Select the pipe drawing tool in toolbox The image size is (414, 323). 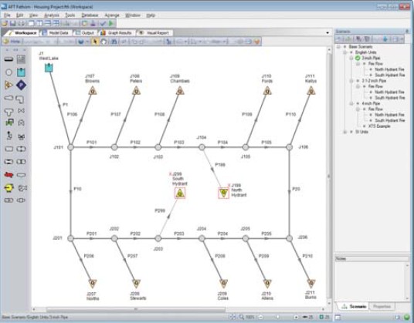coord(8,59)
